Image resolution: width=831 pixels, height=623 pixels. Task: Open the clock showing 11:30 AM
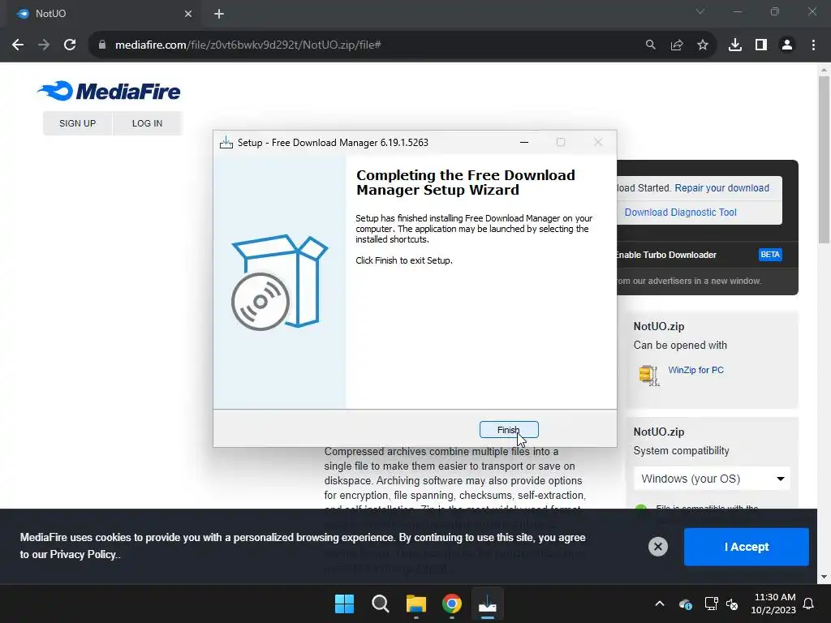click(773, 604)
